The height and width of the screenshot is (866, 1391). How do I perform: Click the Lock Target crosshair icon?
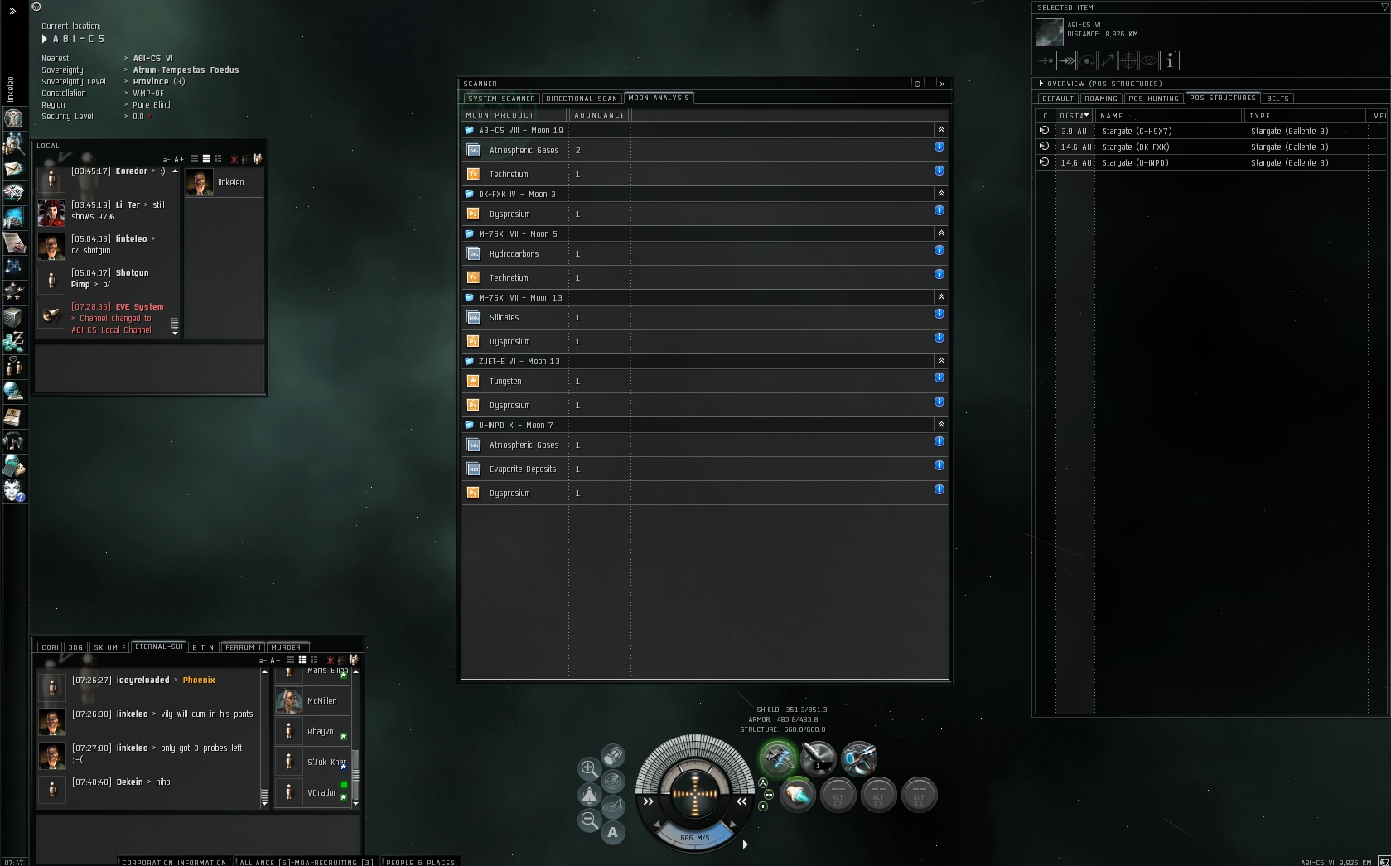click(1128, 60)
